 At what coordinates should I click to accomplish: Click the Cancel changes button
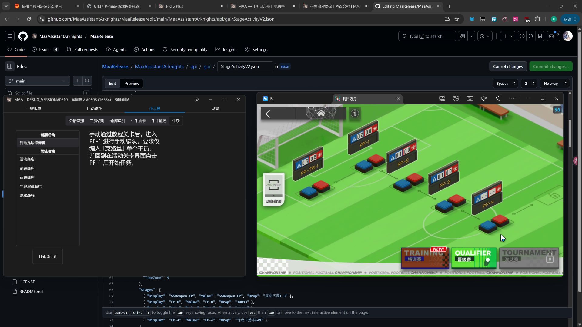[508, 66]
